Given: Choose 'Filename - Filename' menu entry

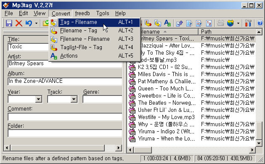Looking at the screenshot, I should click(95, 39).
